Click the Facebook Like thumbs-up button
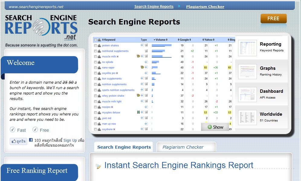 click(x=18, y=141)
